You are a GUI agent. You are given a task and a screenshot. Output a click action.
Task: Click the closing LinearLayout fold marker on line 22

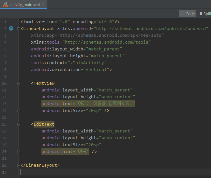19,165
